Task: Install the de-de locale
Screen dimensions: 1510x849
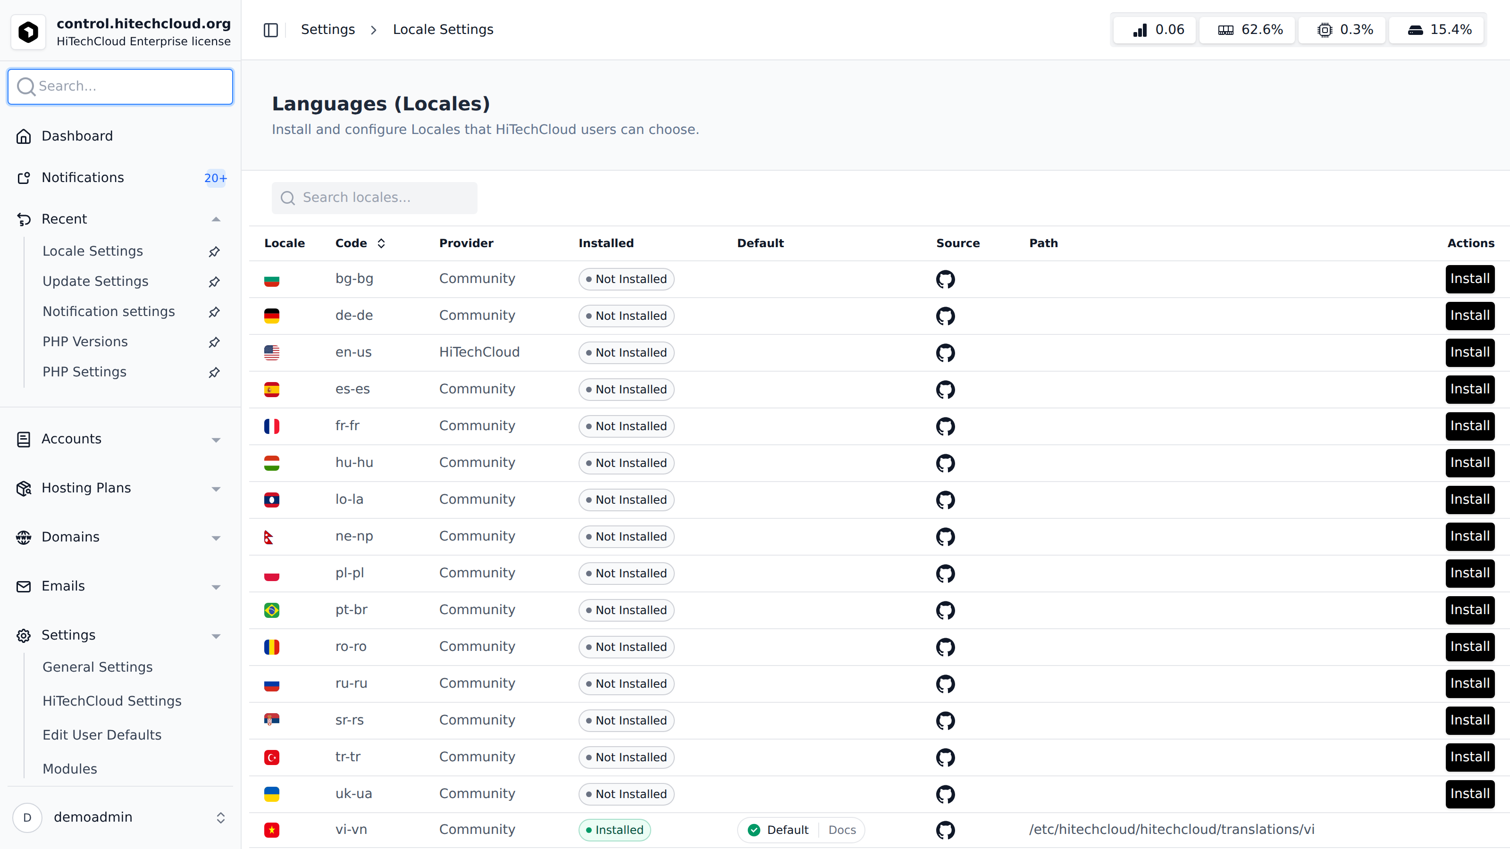Action: tap(1469, 316)
